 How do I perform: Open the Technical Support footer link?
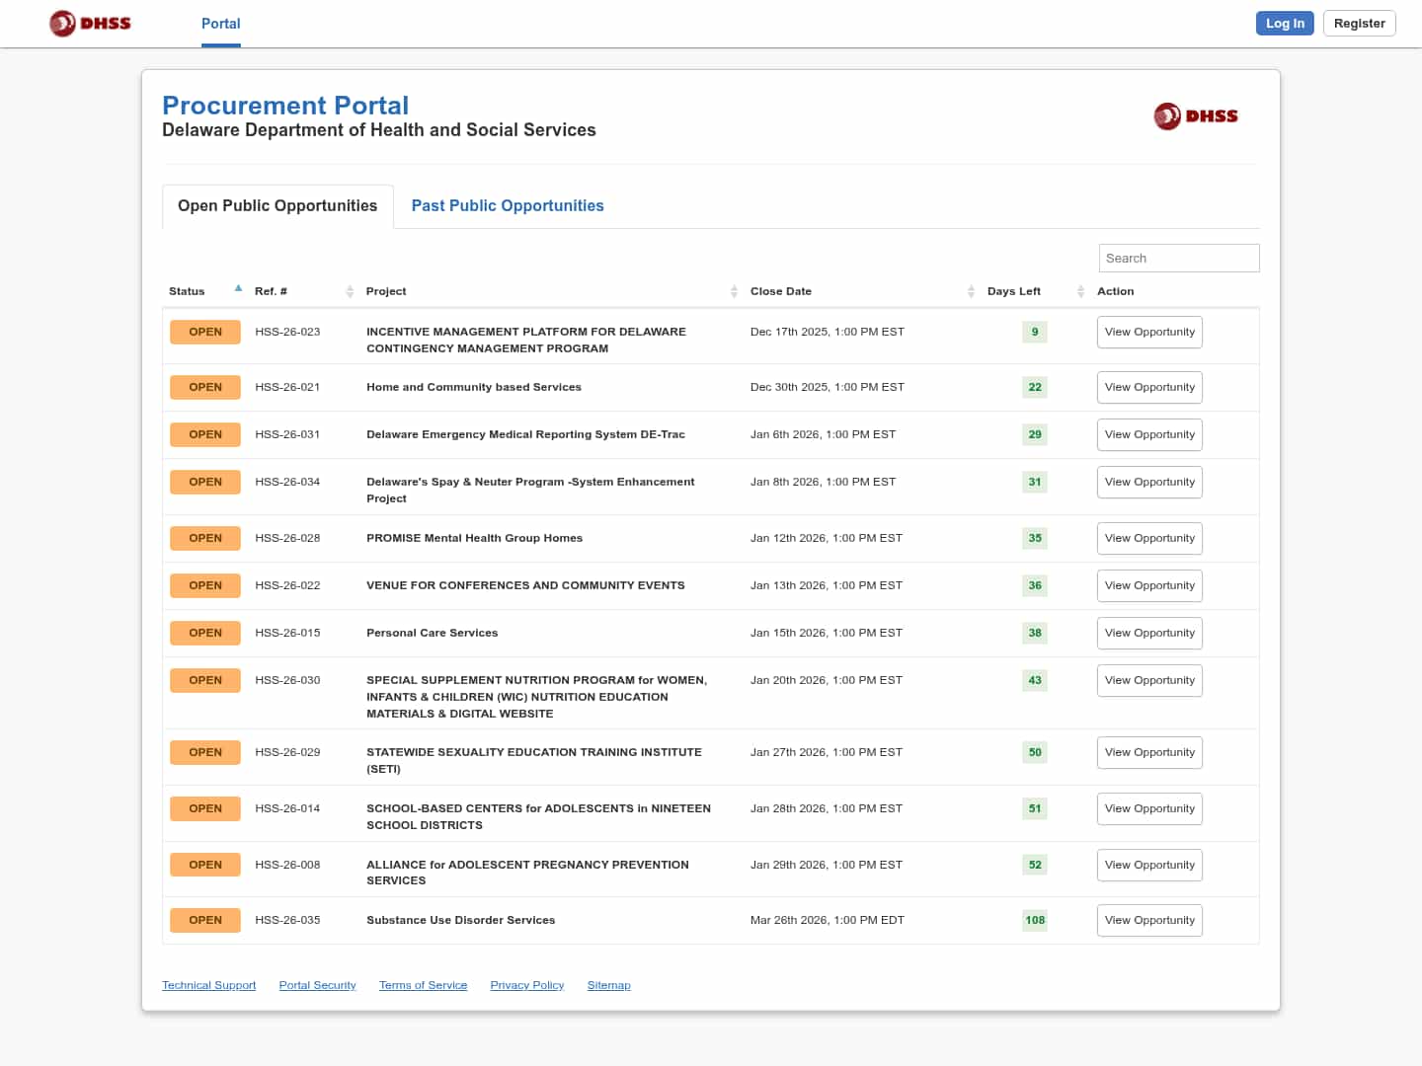tap(208, 985)
